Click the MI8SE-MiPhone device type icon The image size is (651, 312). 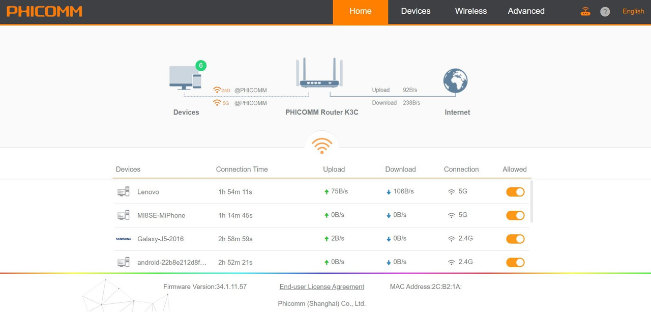click(124, 215)
